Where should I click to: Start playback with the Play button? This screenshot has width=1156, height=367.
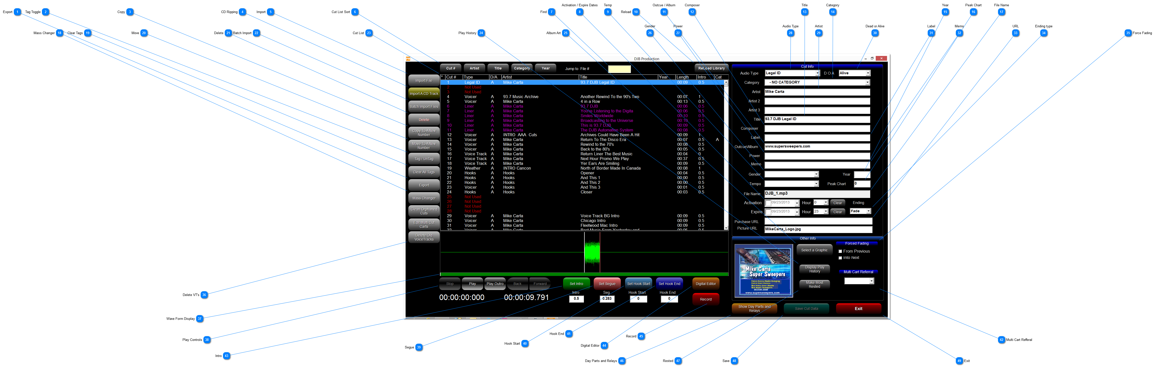click(473, 284)
